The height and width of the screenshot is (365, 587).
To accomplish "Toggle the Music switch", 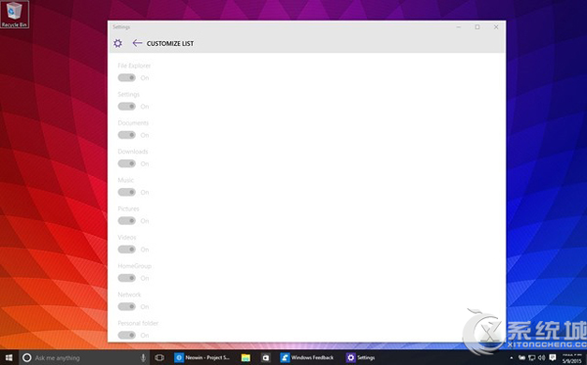I will [x=126, y=192].
